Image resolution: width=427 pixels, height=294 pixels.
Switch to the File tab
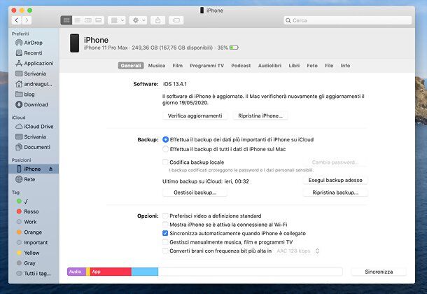329,66
